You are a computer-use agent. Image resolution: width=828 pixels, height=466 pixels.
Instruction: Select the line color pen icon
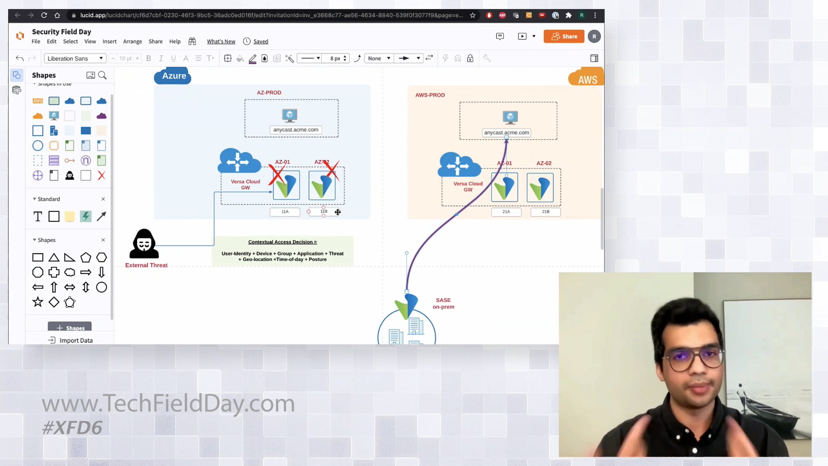click(x=253, y=58)
